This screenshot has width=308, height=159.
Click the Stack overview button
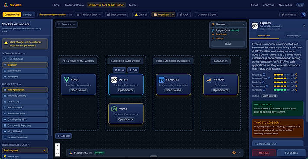[x=117, y=15]
